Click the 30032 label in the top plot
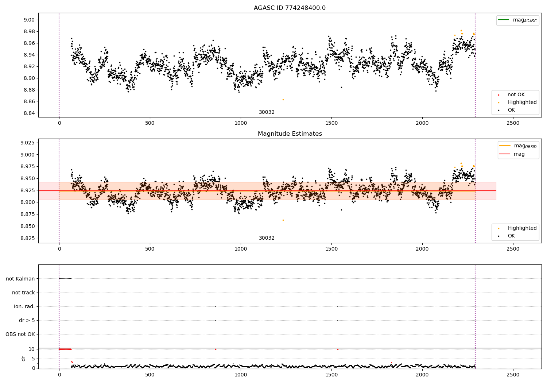547x383 pixels. pos(267,112)
